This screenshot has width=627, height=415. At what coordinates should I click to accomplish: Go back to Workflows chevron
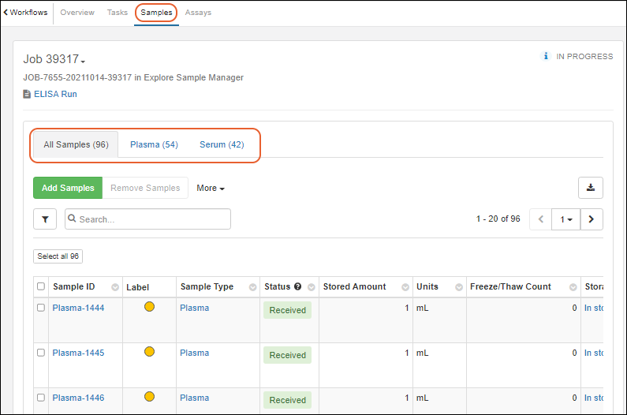[6, 13]
